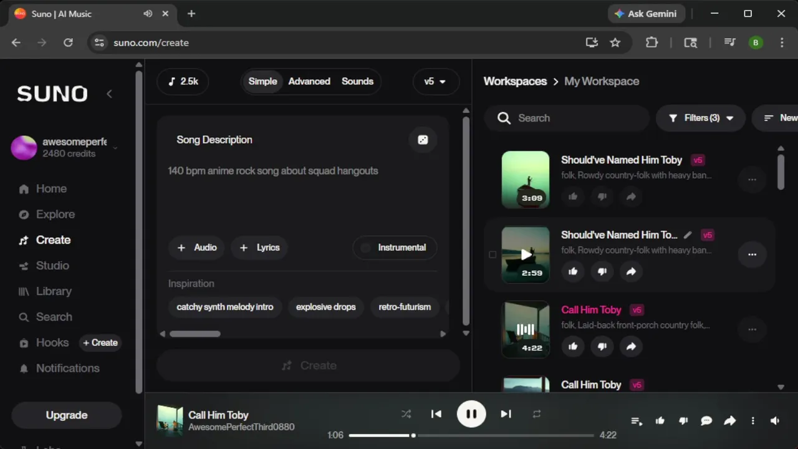
Task: Open Explore in the sidebar
Action: click(x=47, y=215)
